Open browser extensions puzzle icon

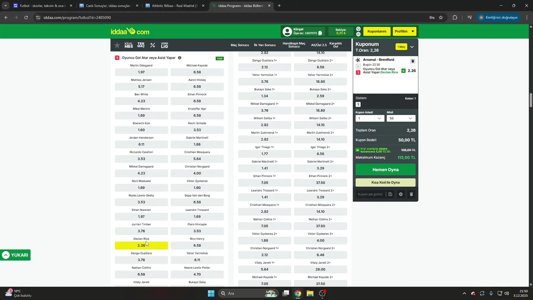pos(455,17)
